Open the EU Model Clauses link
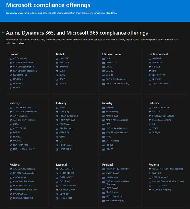 pos(68,185)
